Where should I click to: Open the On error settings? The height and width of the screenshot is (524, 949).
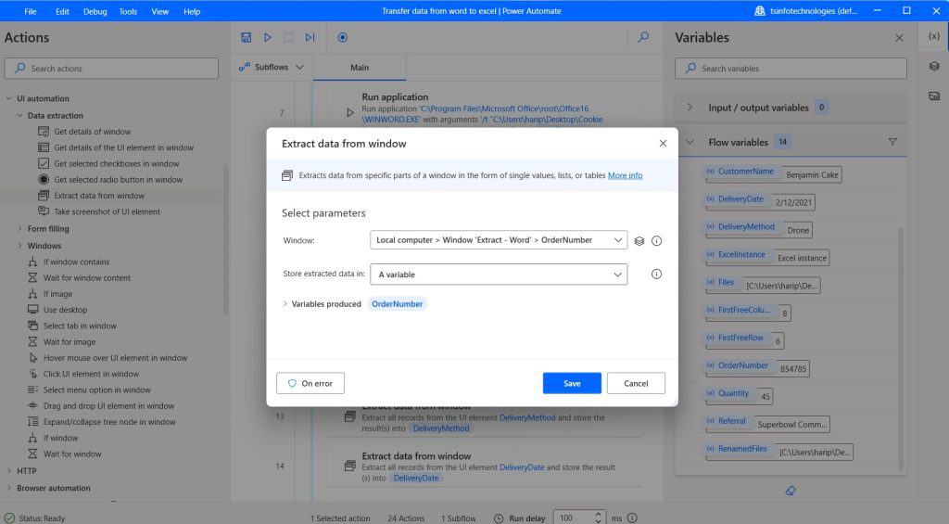[x=310, y=383]
